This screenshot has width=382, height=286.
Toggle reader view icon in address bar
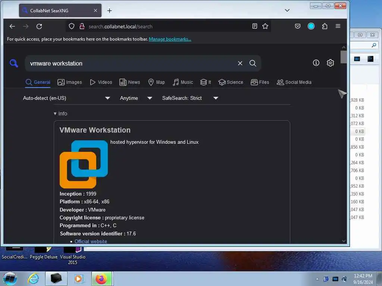[x=254, y=26]
